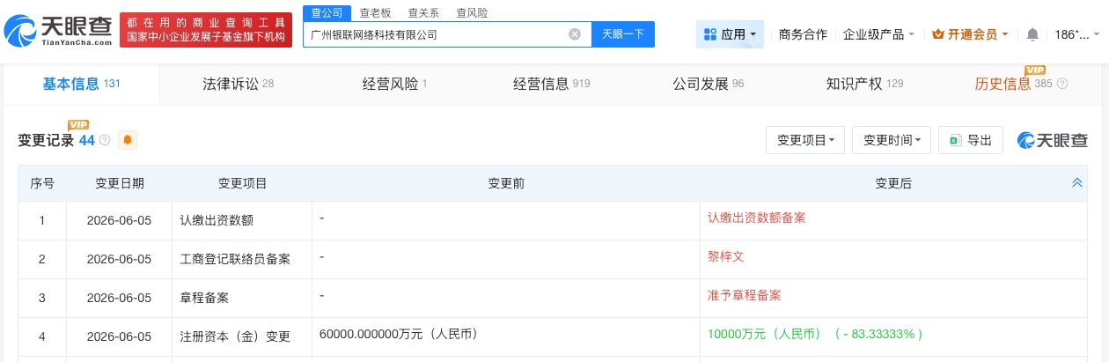
Task: Click the Excel icon on the 导出 button
Action: coord(955,140)
